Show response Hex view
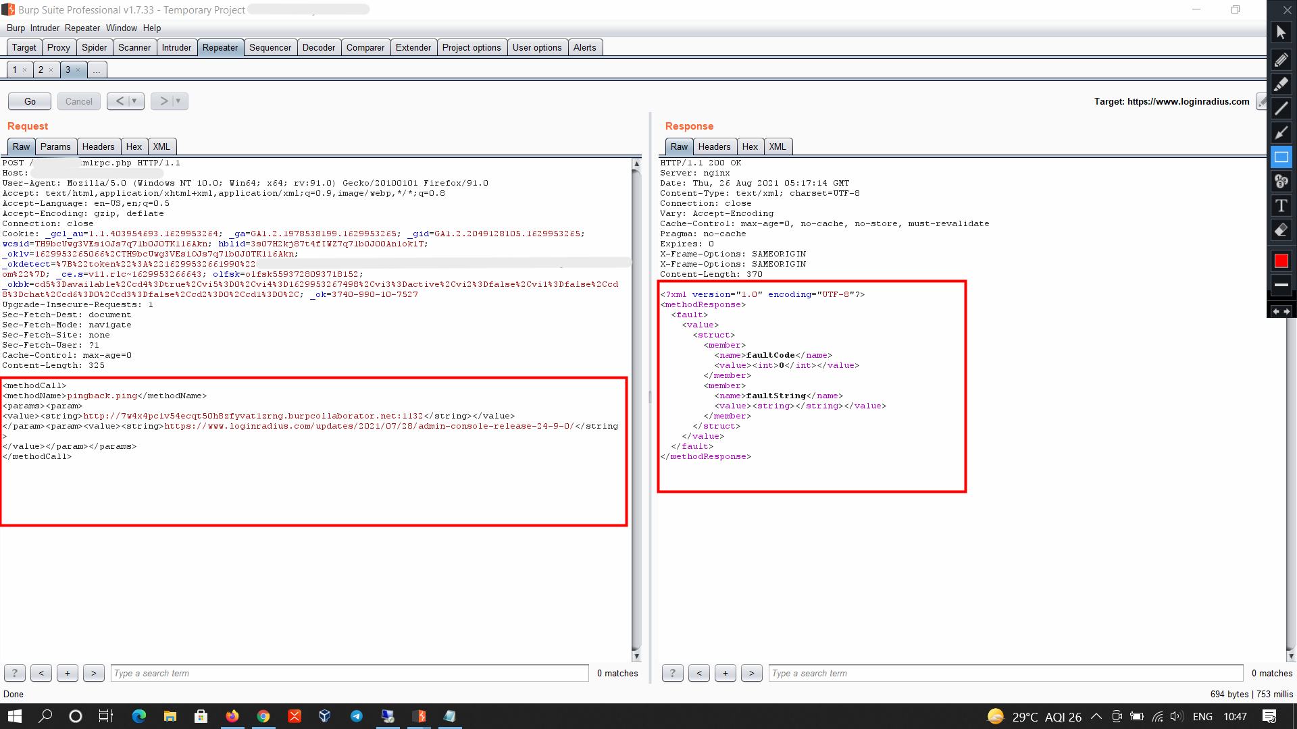 click(750, 146)
